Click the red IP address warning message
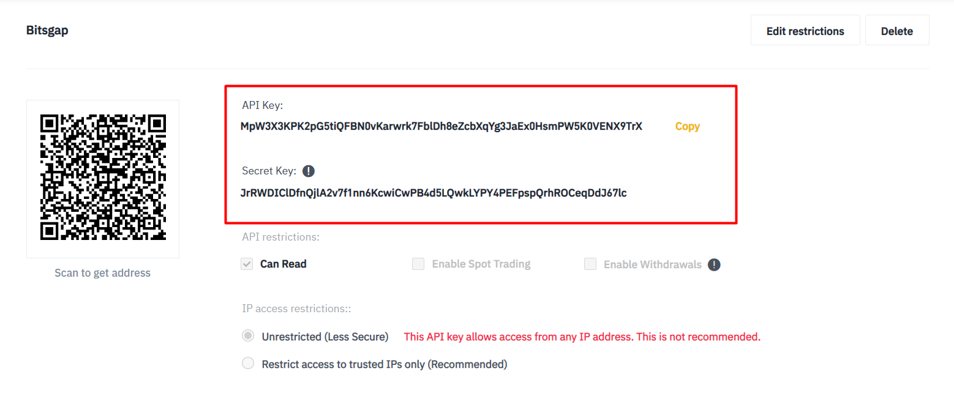The image size is (954, 412). [582, 337]
